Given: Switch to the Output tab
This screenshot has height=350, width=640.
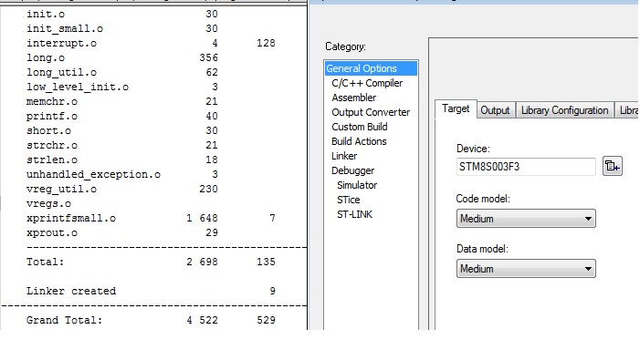Looking at the screenshot, I should point(495,110).
